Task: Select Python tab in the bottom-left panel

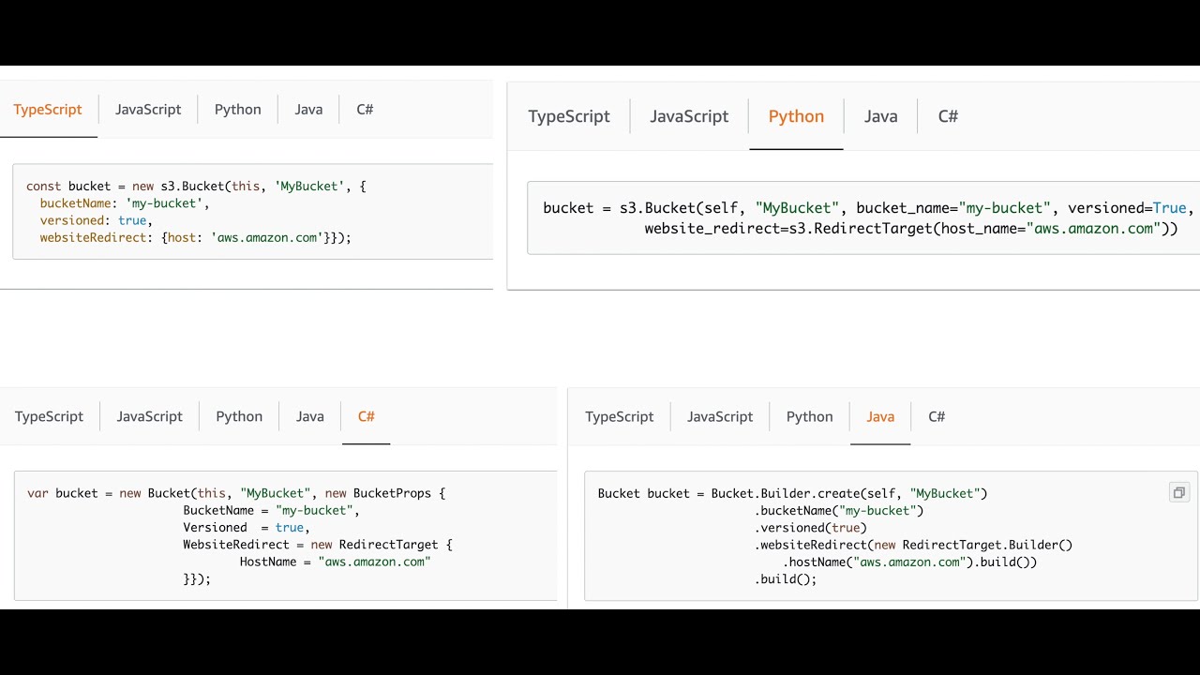Action: (239, 416)
